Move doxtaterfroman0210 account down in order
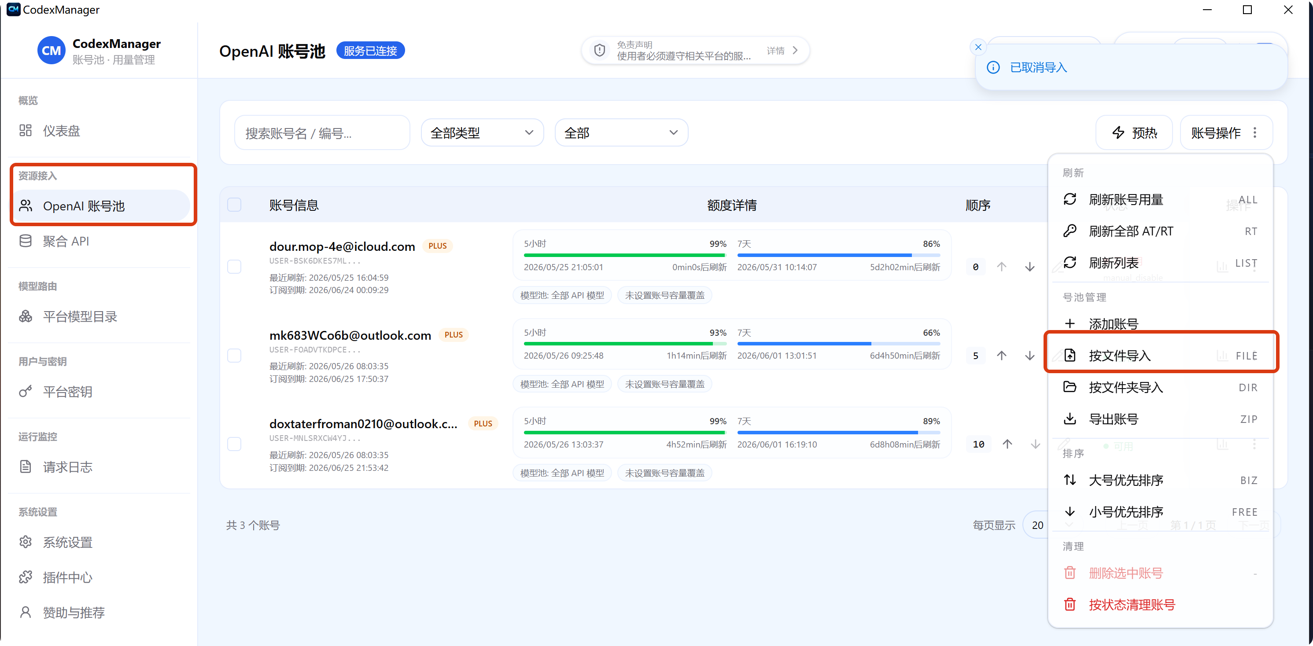This screenshot has width=1313, height=646. click(1035, 444)
